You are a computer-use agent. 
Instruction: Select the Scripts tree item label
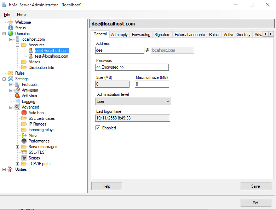[x=34, y=158]
